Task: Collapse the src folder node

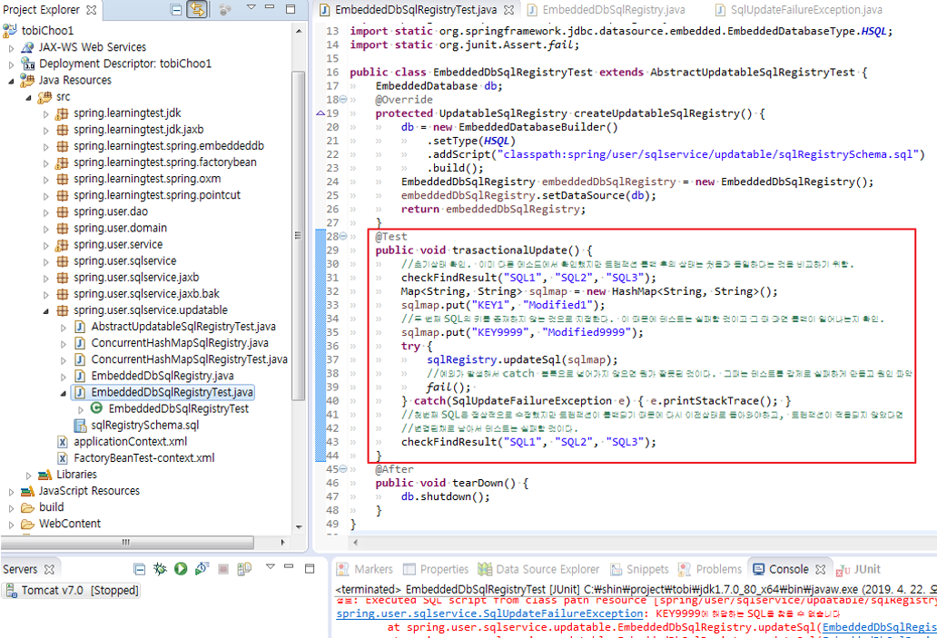Action: tap(28, 97)
